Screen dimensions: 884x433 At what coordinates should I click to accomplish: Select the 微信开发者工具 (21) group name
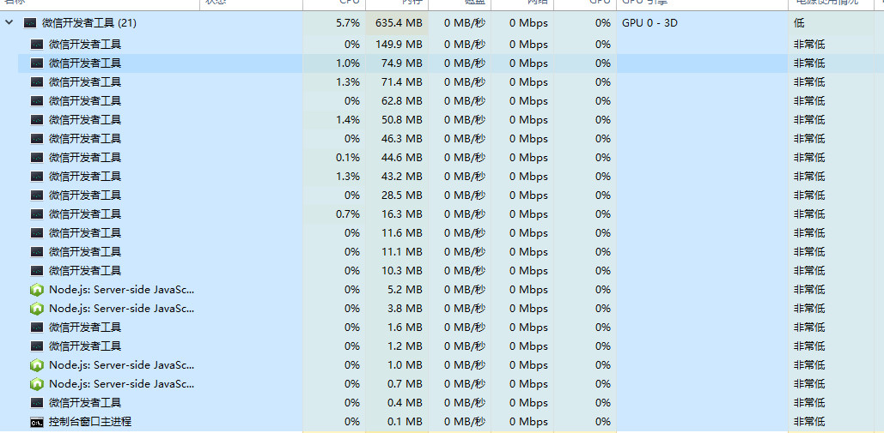tap(89, 23)
